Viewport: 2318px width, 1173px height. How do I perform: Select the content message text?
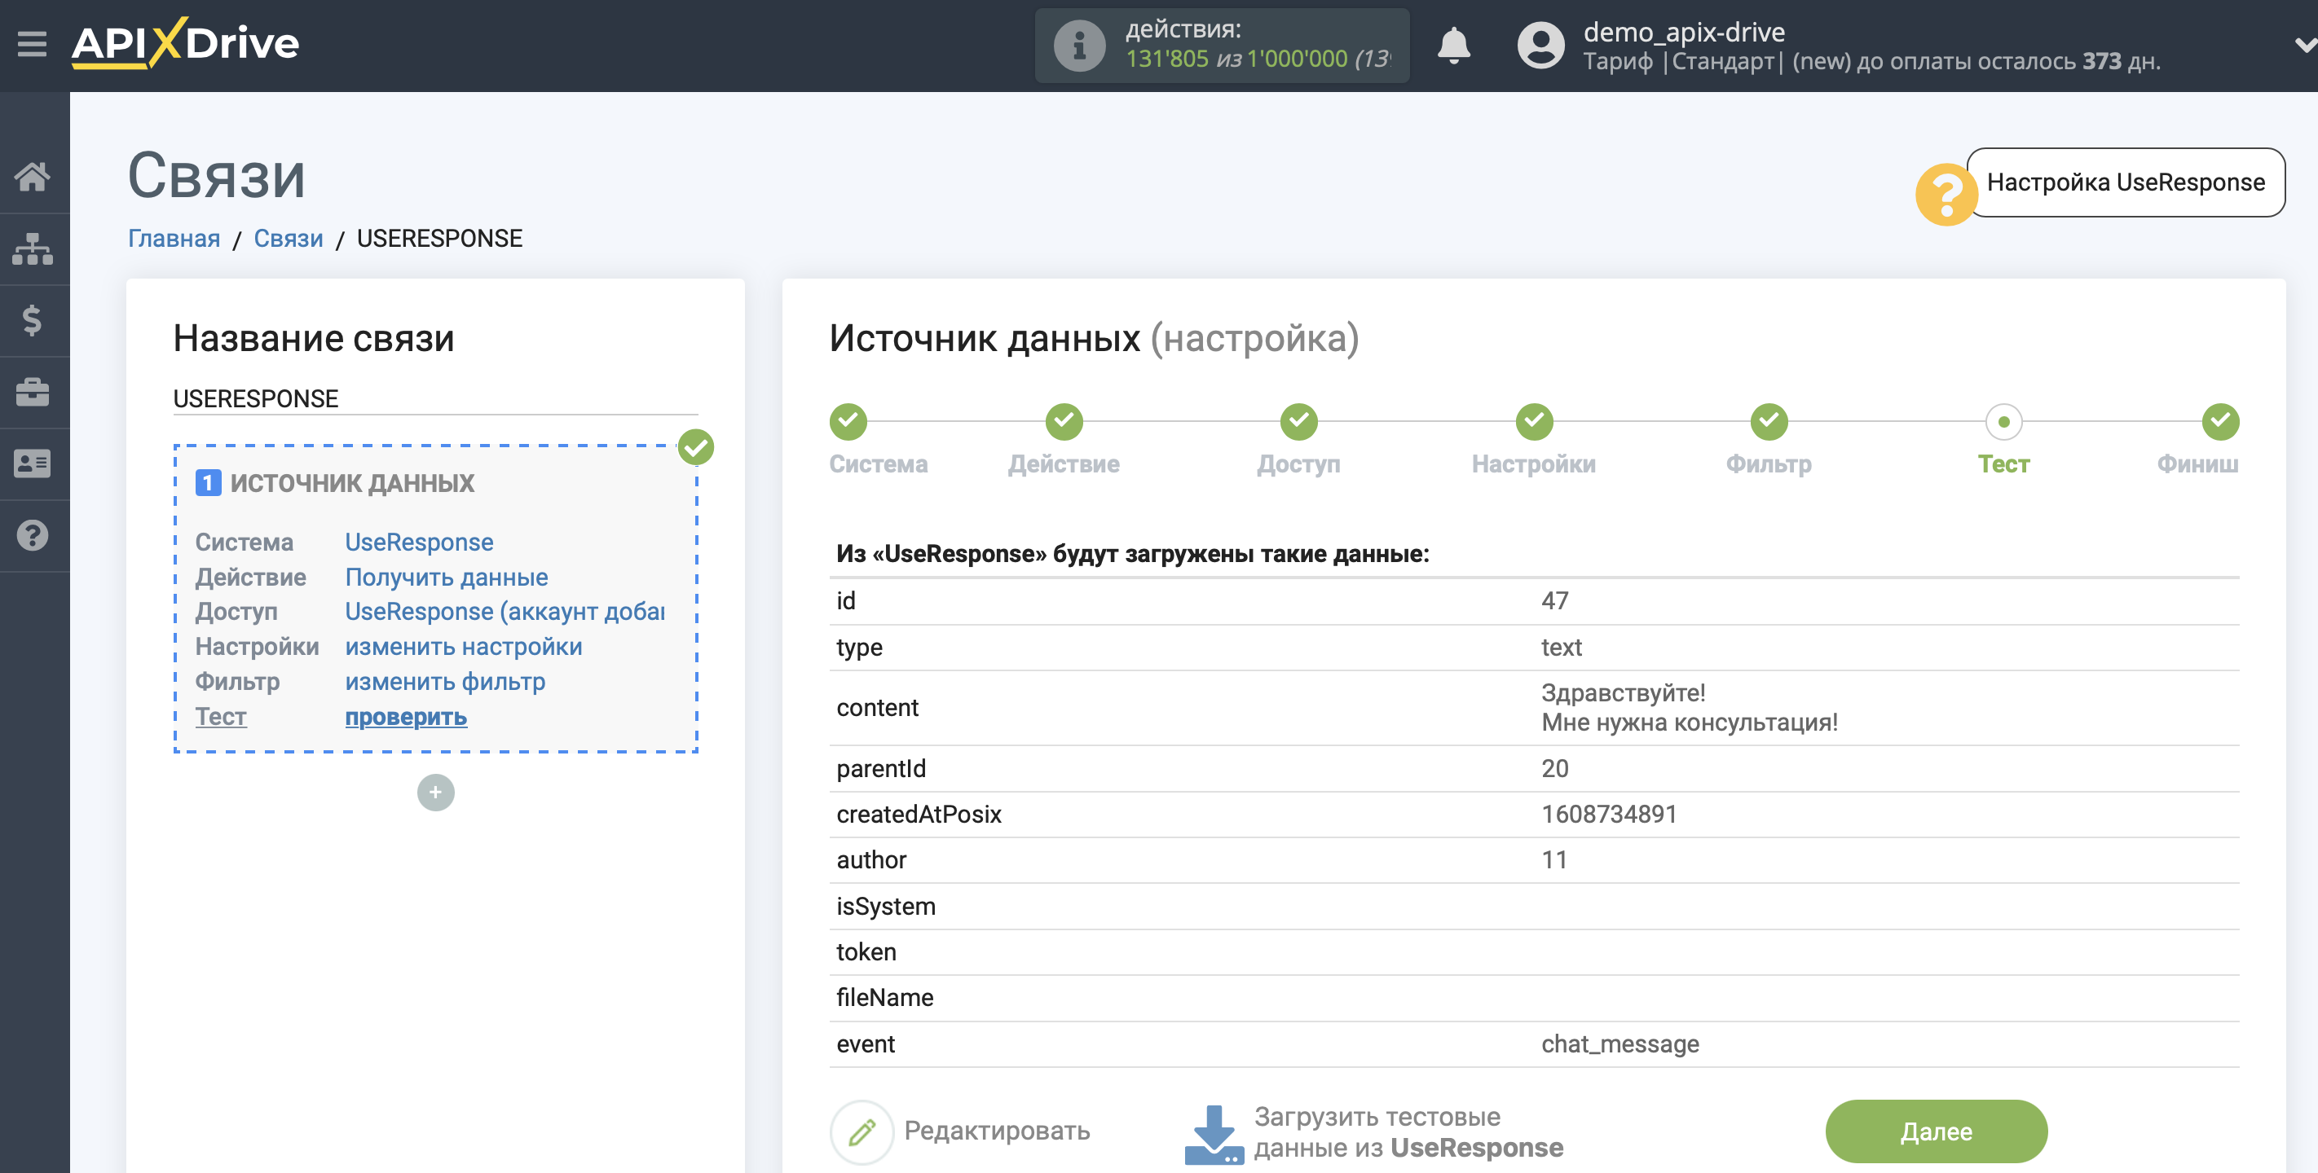[x=1689, y=708]
